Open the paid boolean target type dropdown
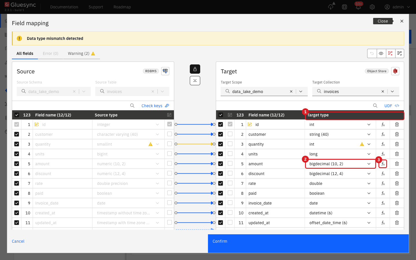 (x=340, y=193)
